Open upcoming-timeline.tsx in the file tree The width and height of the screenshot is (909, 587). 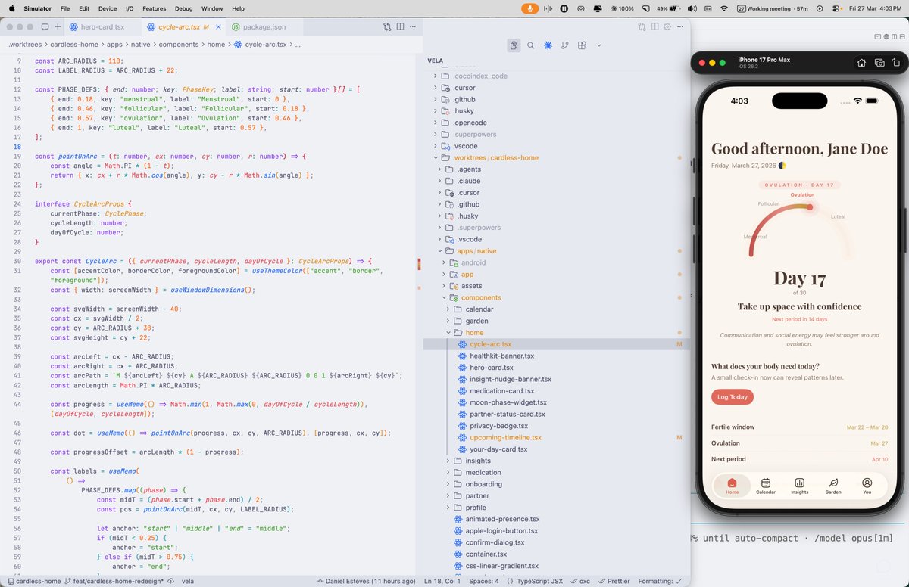pos(505,437)
